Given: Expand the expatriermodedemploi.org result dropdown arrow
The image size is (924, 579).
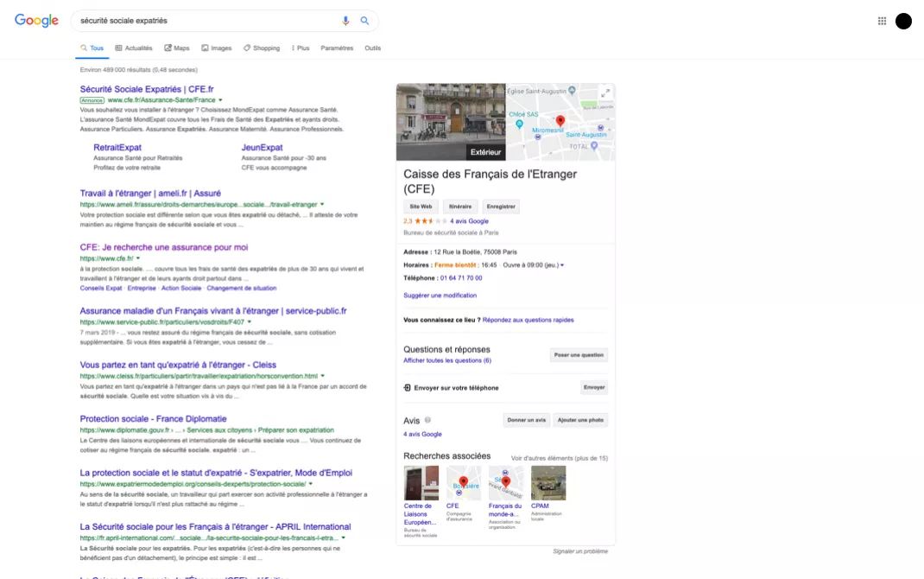Looking at the screenshot, I should pyautogui.click(x=311, y=484).
